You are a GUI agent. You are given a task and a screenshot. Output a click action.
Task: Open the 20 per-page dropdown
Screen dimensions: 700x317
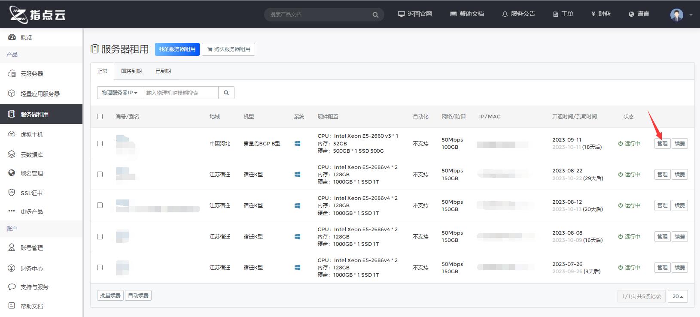[x=678, y=296]
